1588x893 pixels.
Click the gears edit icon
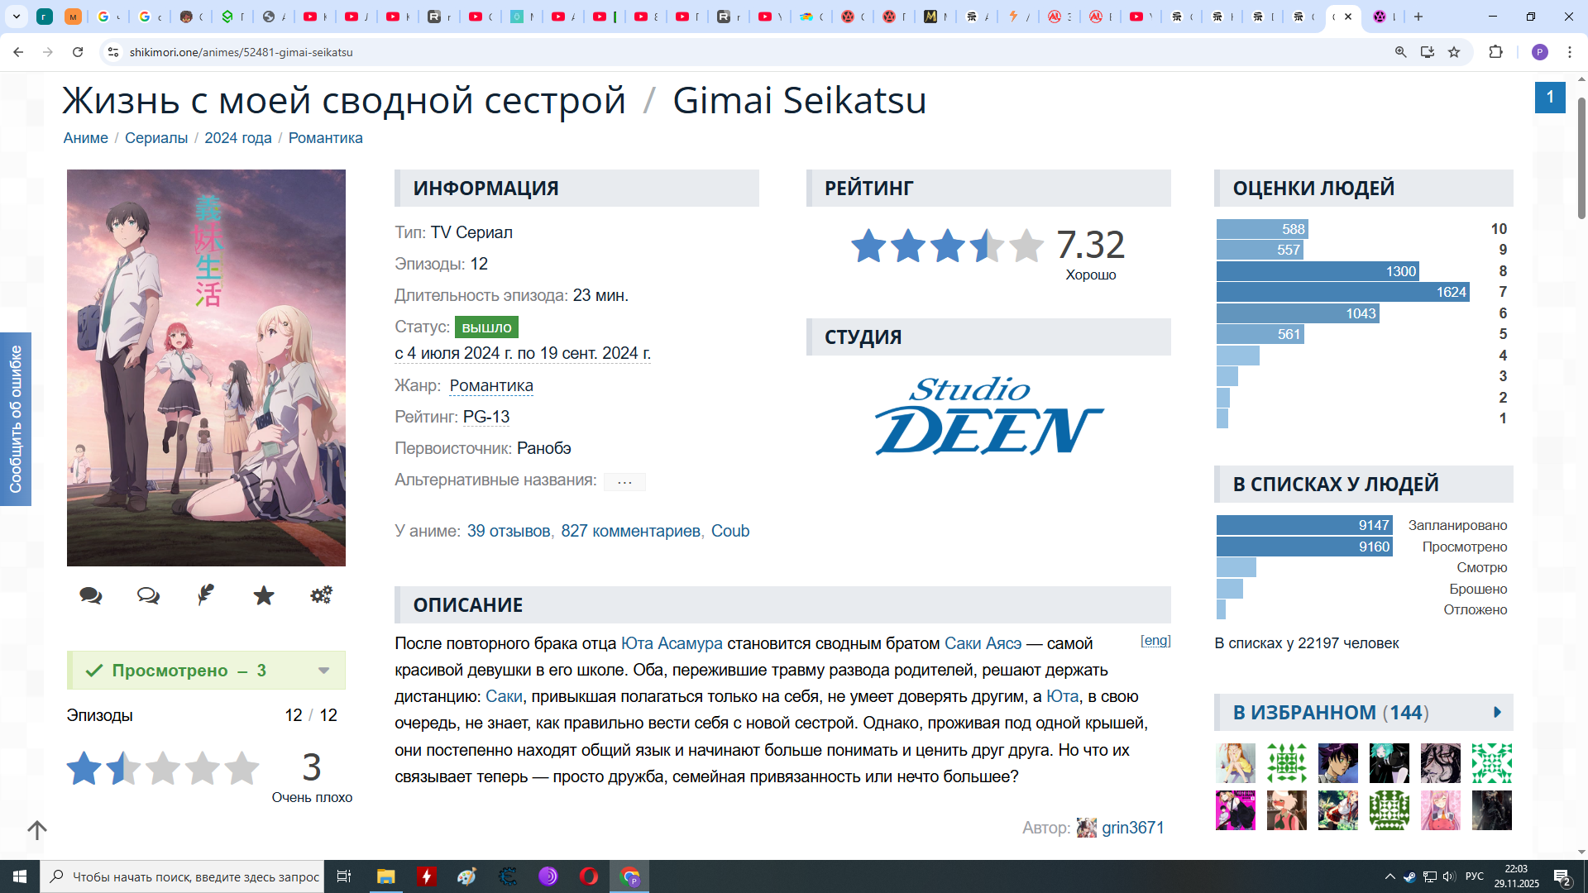(321, 595)
